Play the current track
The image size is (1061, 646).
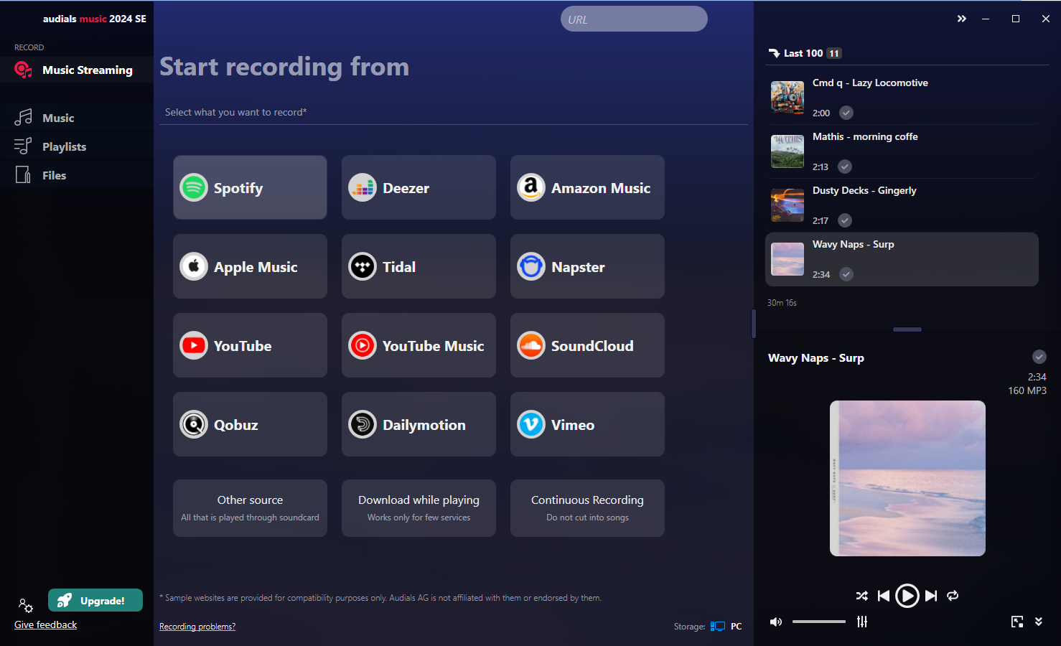click(x=907, y=596)
